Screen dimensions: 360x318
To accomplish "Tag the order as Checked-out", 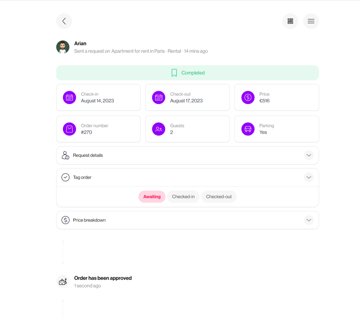I will tap(219, 197).
